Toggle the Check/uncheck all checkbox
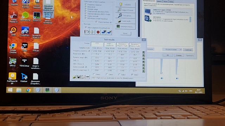This screenshot has height=126, width=225. (x=96, y=22)
